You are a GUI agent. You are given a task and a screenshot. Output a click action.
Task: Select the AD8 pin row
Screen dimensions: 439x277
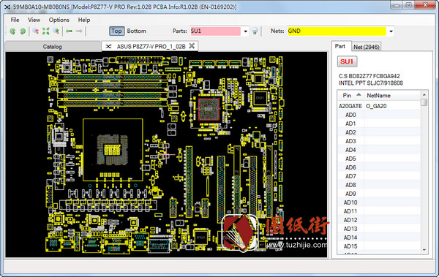click(x=379, y=185)
